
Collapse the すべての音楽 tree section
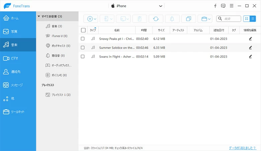tap(39, 16)
